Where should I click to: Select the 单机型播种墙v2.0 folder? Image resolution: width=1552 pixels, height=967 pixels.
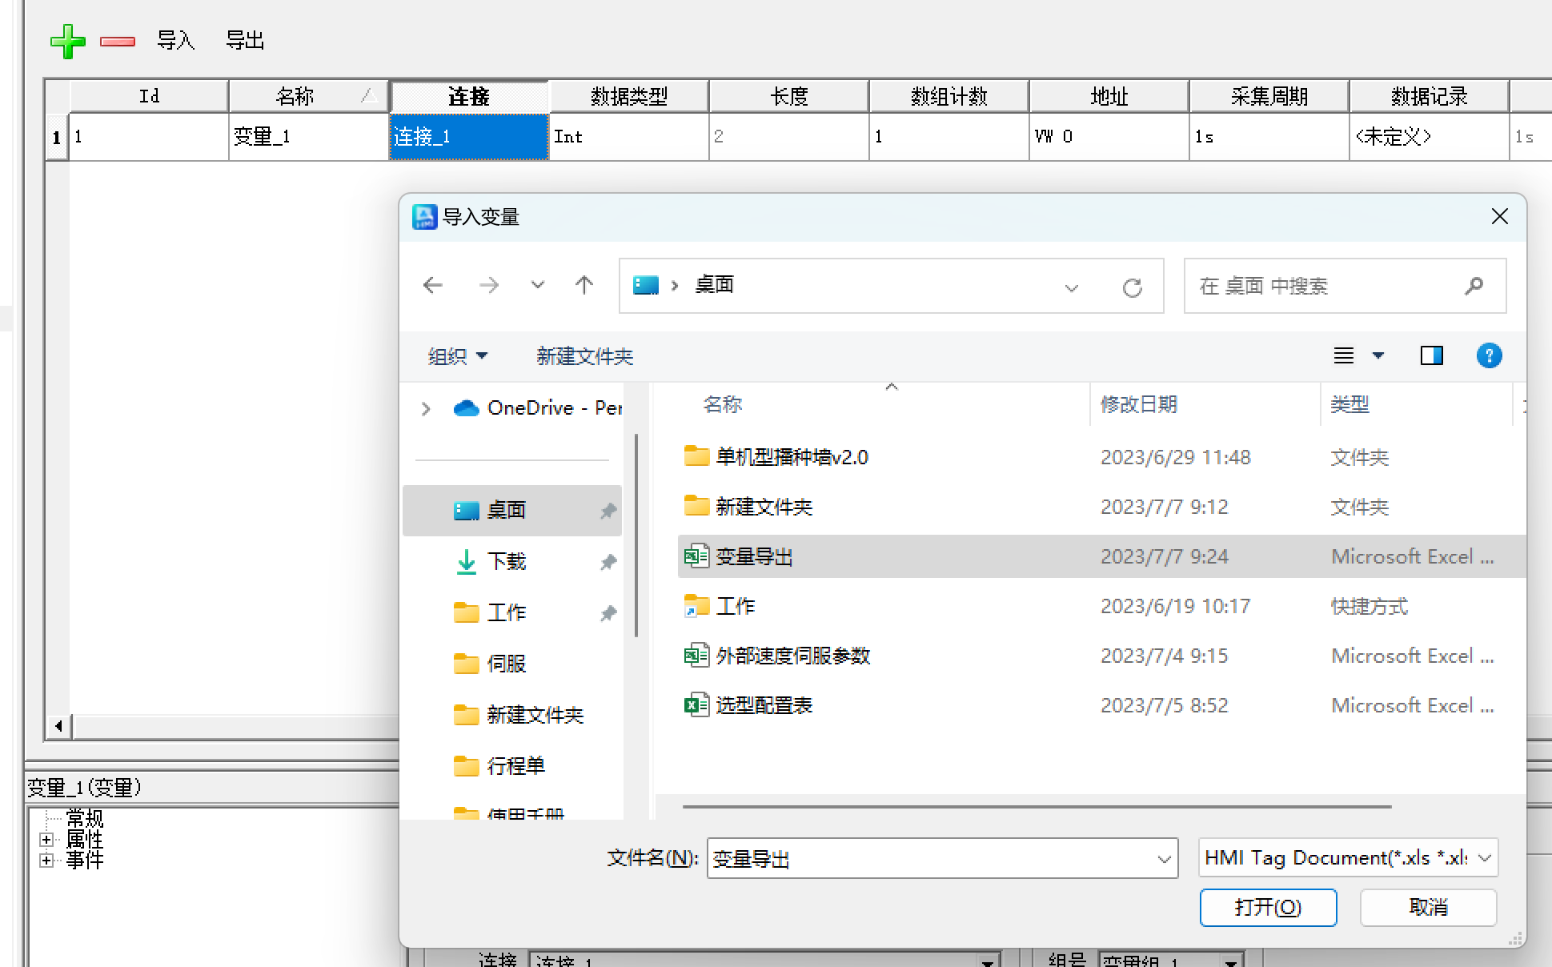click(1101, 457)
